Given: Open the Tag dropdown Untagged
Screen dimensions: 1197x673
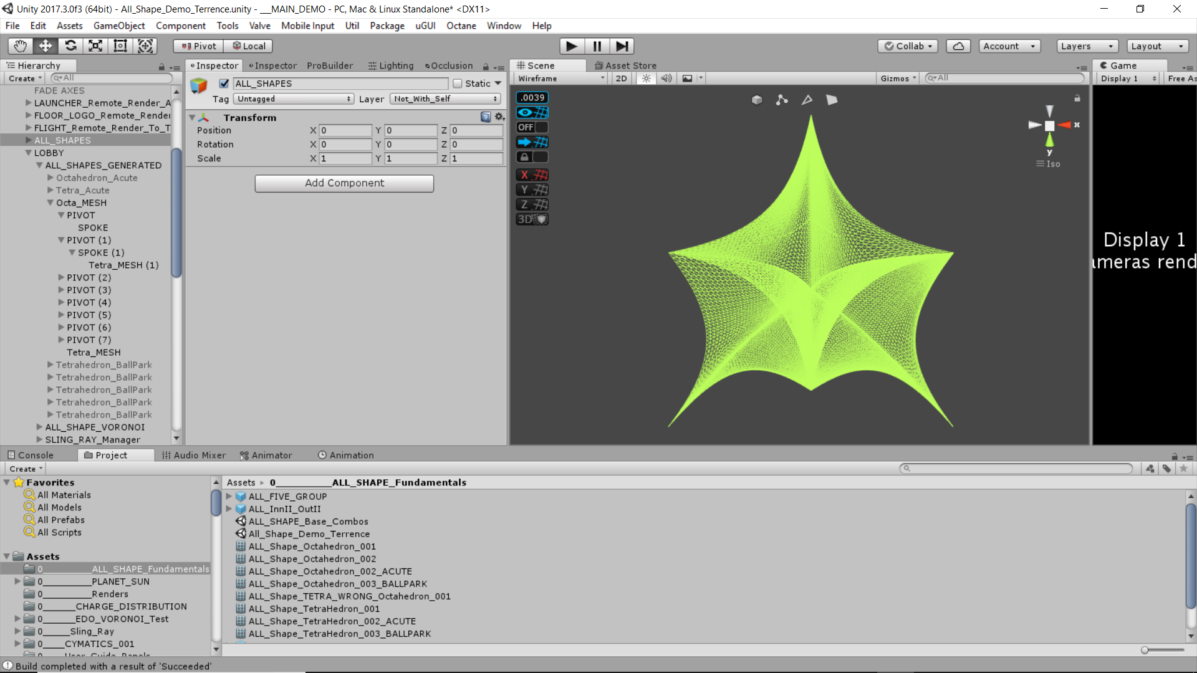Looking at the screenshot, I should (294, 99).
